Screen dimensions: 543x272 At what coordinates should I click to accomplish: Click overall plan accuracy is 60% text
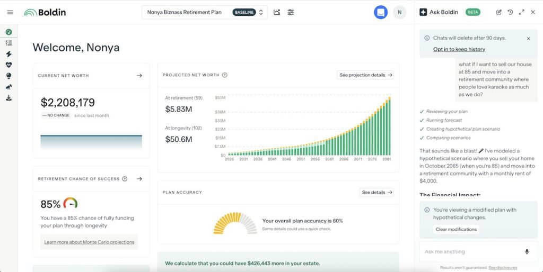click(x=302, y=221)
